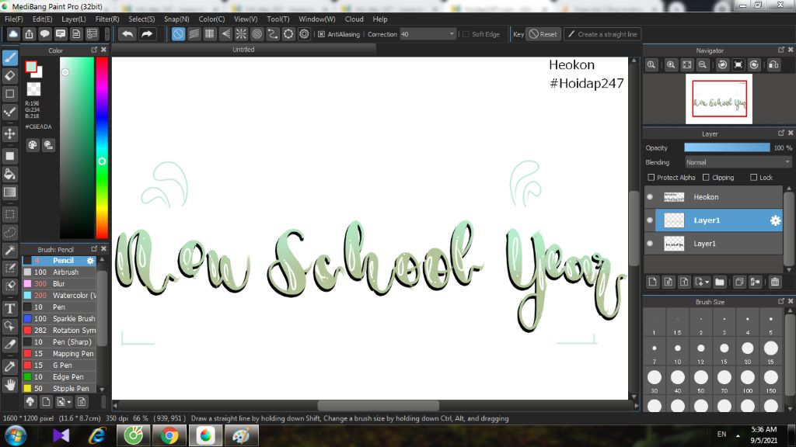796x447 pixels.
Task: Open the Filter menu
Action: tap(107, 19)
